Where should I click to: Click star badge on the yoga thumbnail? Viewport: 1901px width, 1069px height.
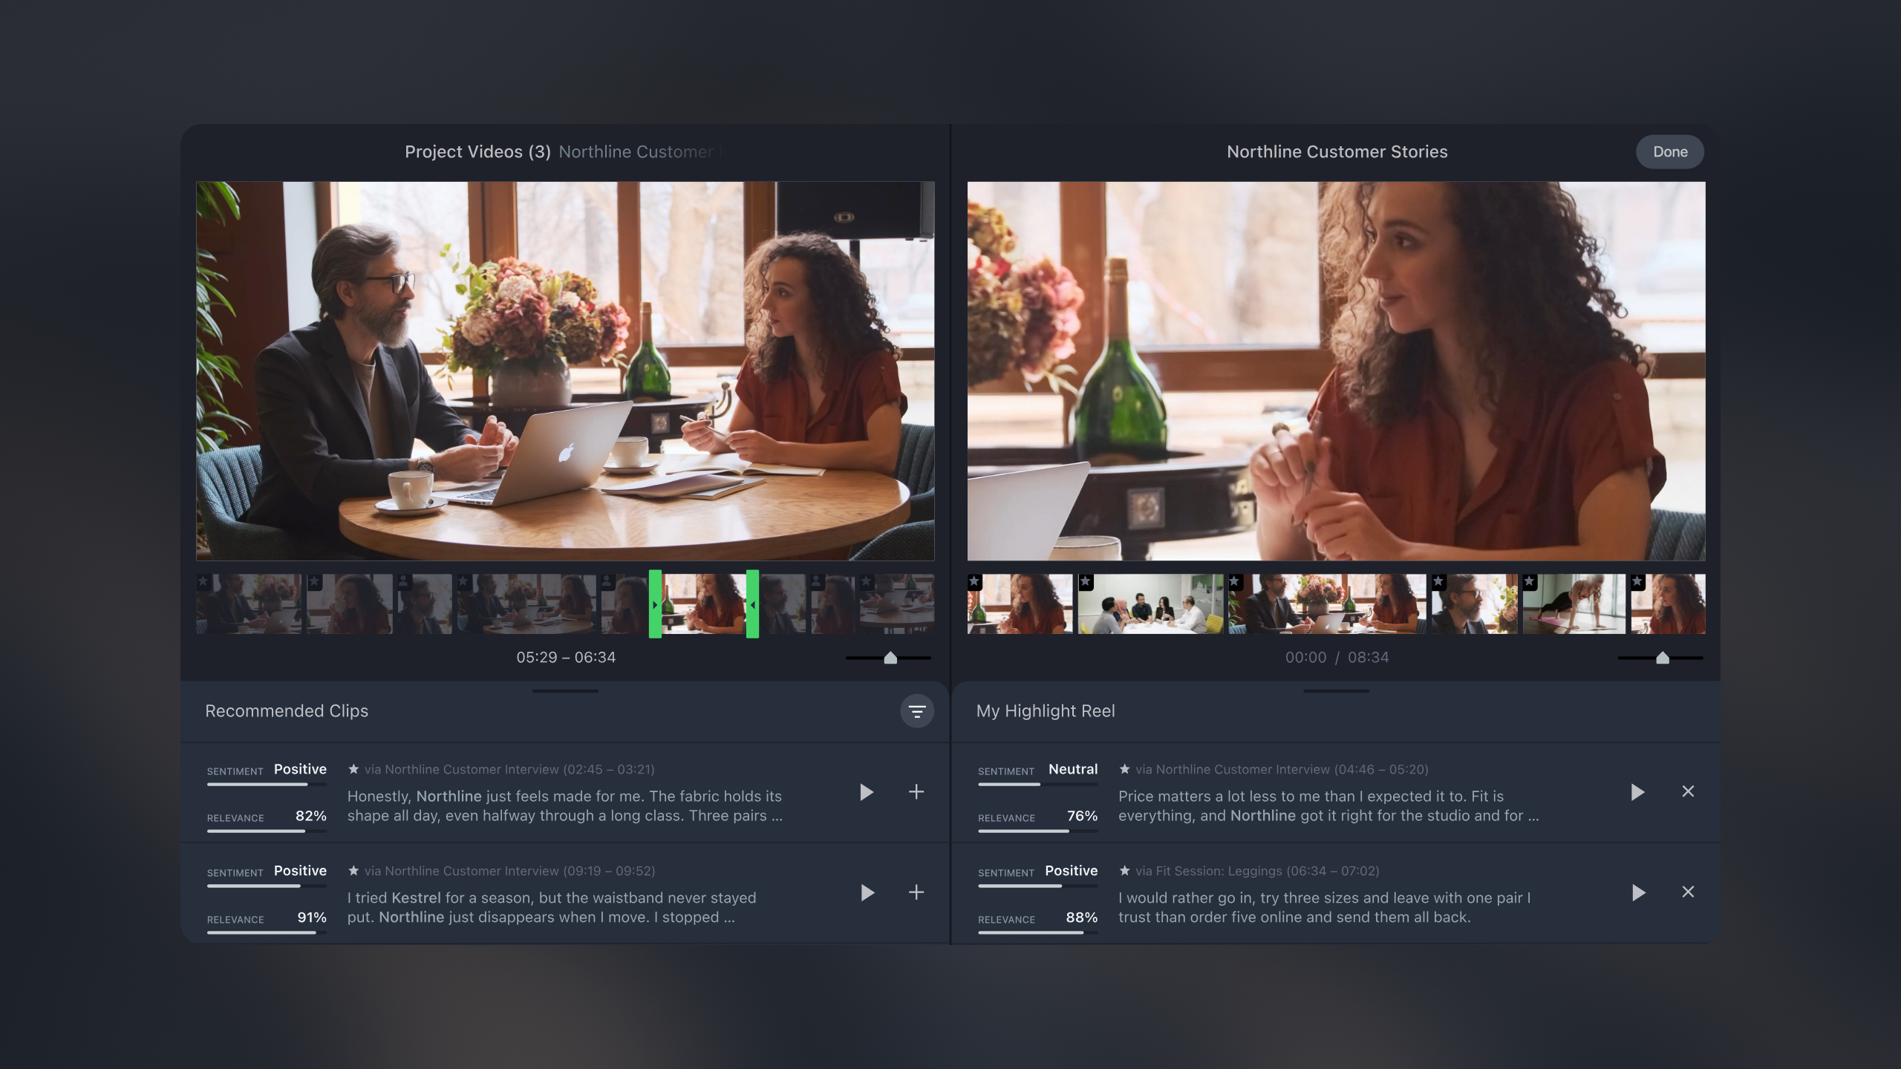point(1530,581)
